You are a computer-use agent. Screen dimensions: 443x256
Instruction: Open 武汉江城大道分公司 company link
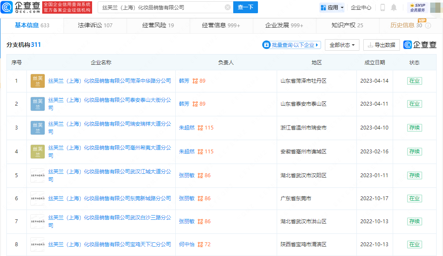click(110, 175)
